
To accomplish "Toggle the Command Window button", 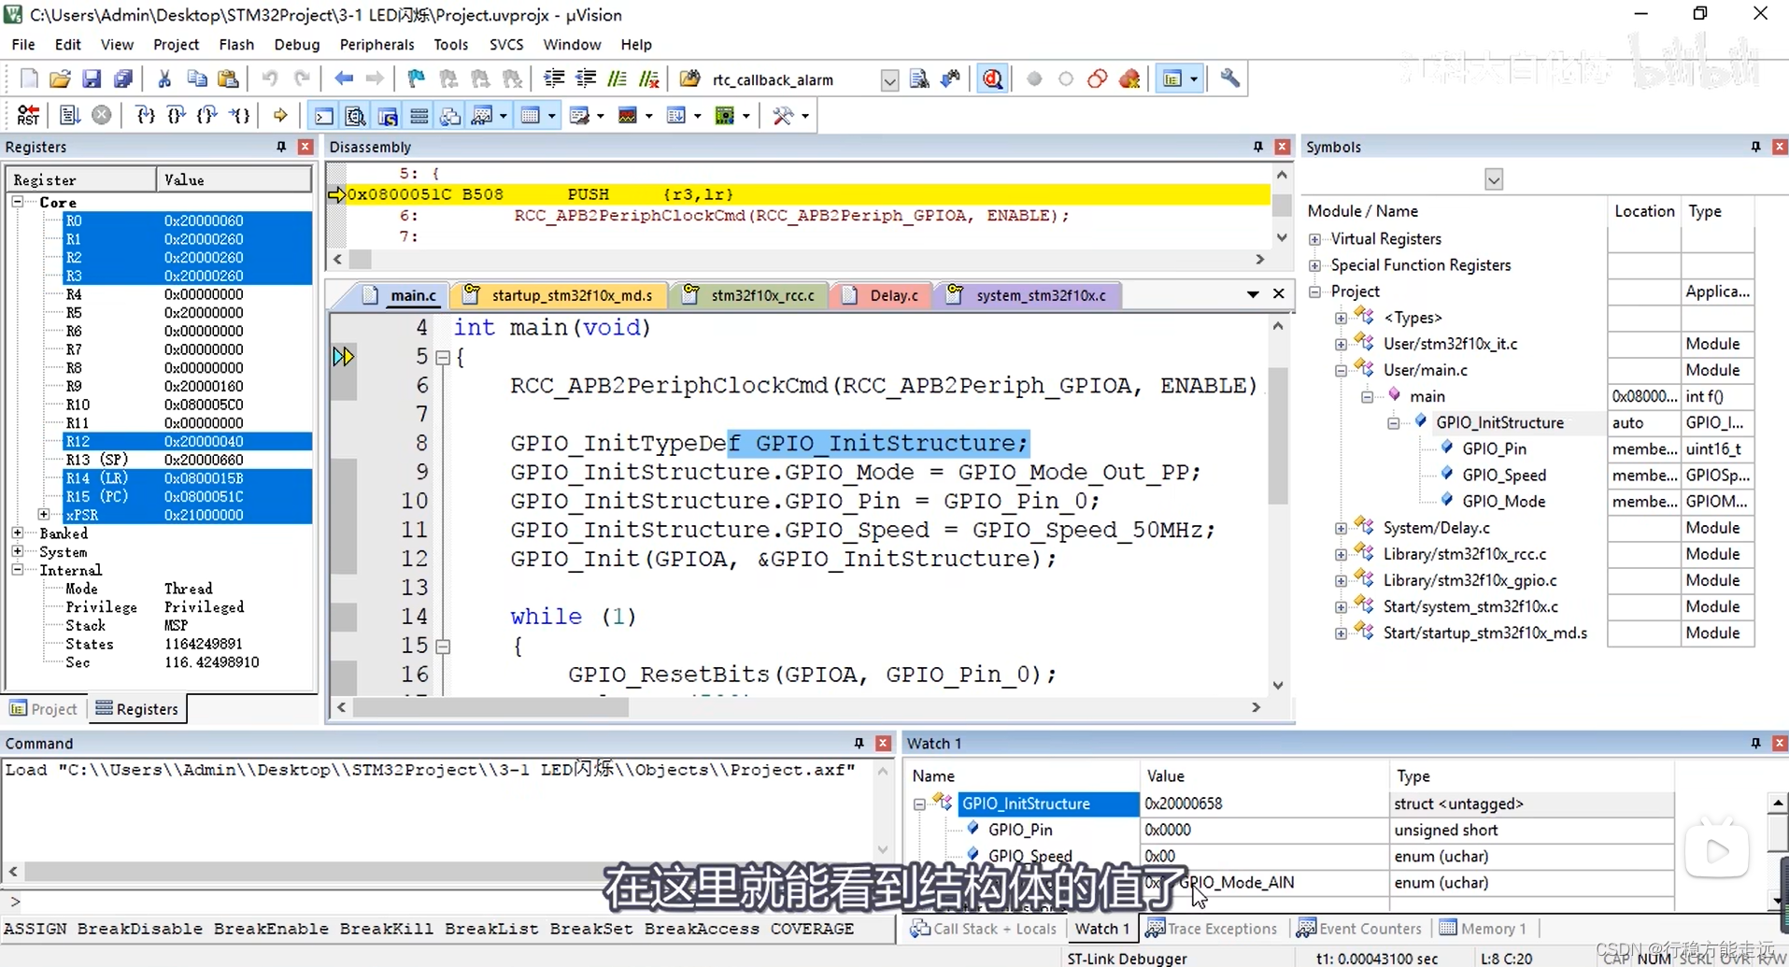I will [x=323, y=116].
